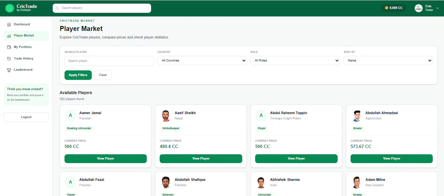This screenshot has height=196, width=444.
Task: Click the Bowling Allrounder role tag
Action: click(79, 128)
